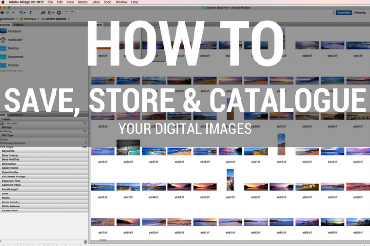Click Working 3 in the path bar
The width and height of the screenshot is (370, 246).
[30, 19]
